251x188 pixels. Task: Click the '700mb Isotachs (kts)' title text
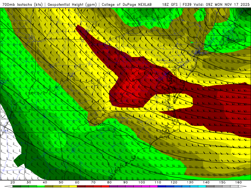click(x=22, y=4)
